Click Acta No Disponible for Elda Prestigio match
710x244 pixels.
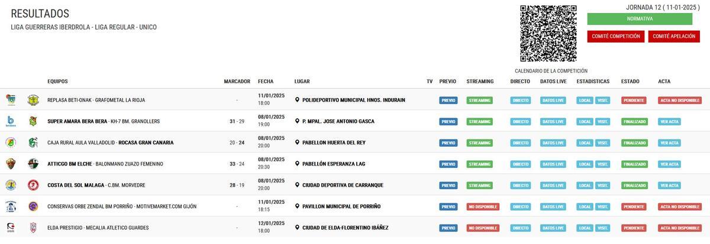(x=680, y=228)
